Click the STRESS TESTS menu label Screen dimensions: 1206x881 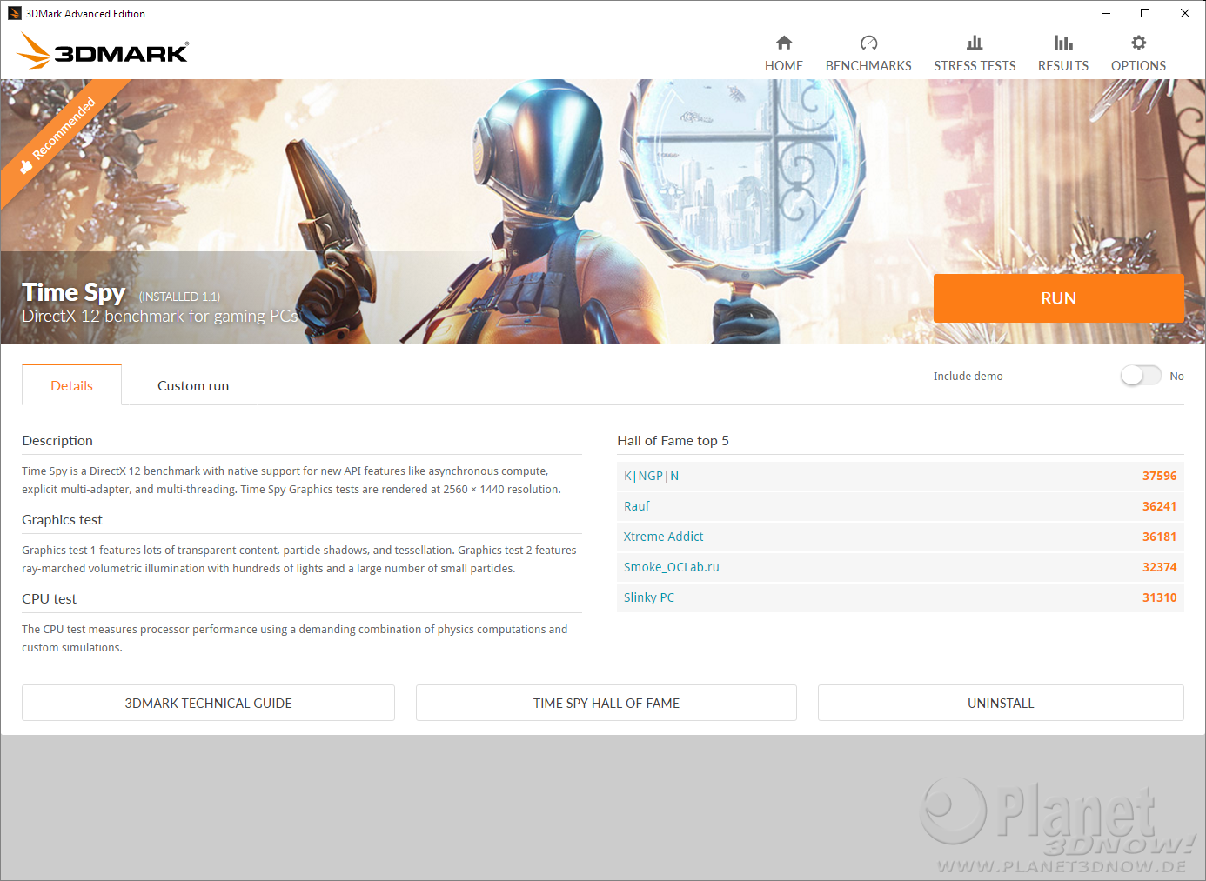click(x=975, y=66)
